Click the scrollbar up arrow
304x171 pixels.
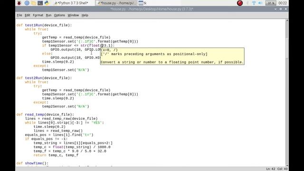pyautogui.click(x=287, y=20)
